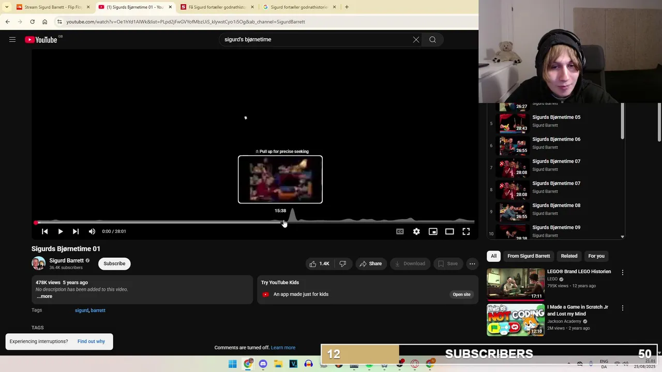Switch to 'Stream Sigurd Barrett - Flip Flop' tab
The width and height of the screenshot is (662, 372).
point(53,7)
